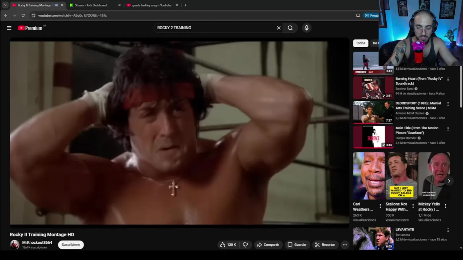
Task: Open Stallone Not Happy With short thumbnail
Action: [x=402, y=176]
